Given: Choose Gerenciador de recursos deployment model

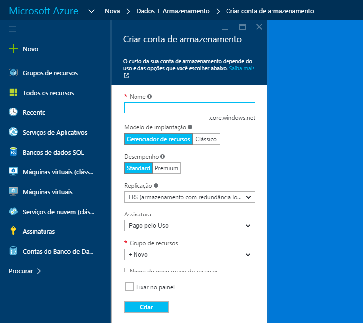Looking at the screenshot, I should pyautogui.click(x=158, y=139).
